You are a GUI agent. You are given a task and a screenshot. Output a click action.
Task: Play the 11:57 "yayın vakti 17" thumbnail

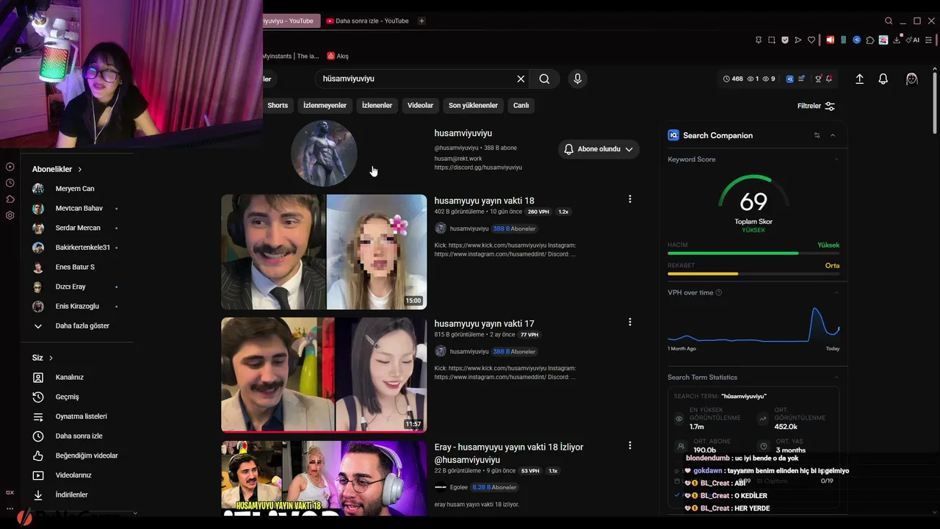click(x=324, y=375)
